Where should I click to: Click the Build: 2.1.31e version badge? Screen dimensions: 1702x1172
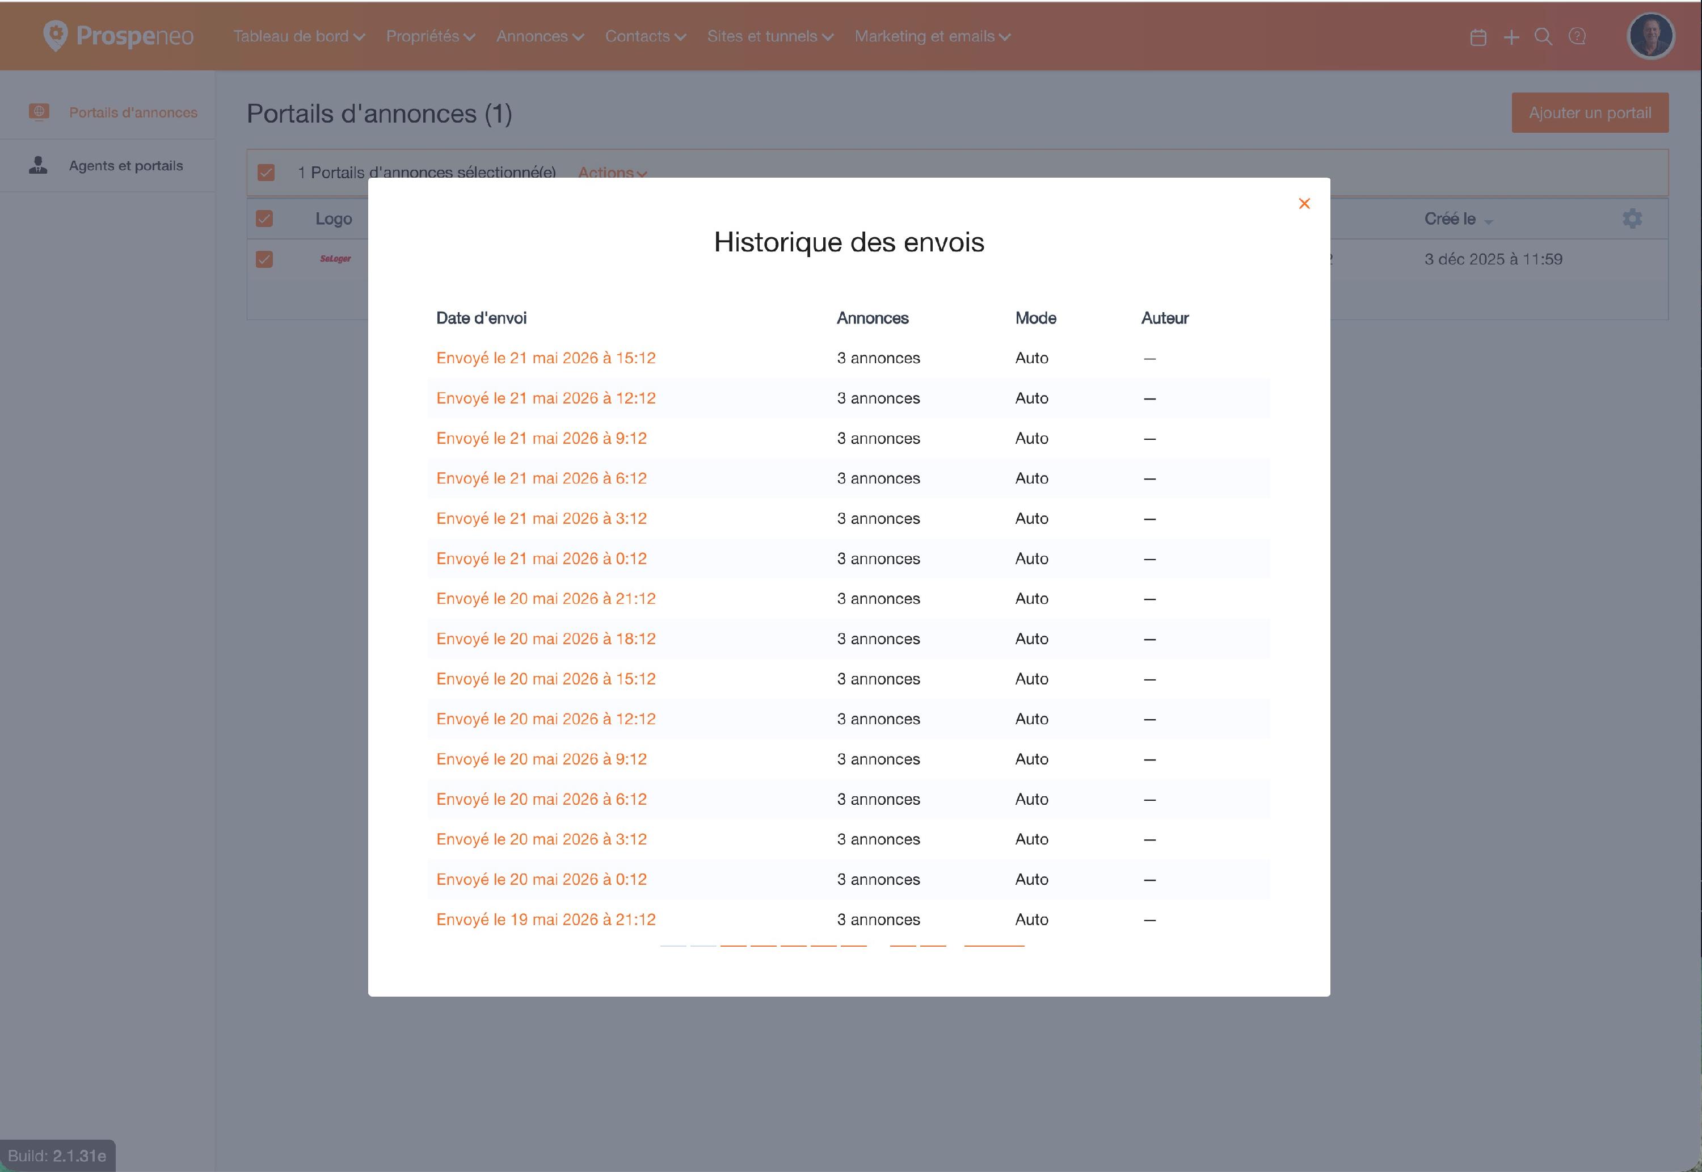point(57,1155)
